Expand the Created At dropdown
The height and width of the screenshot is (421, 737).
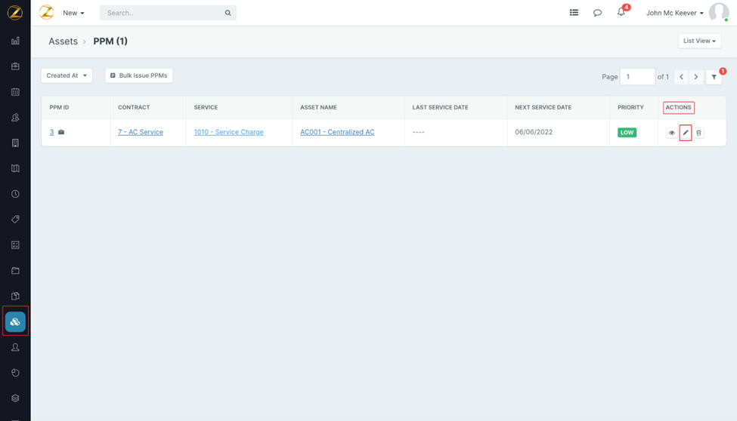tap(67, 75)
